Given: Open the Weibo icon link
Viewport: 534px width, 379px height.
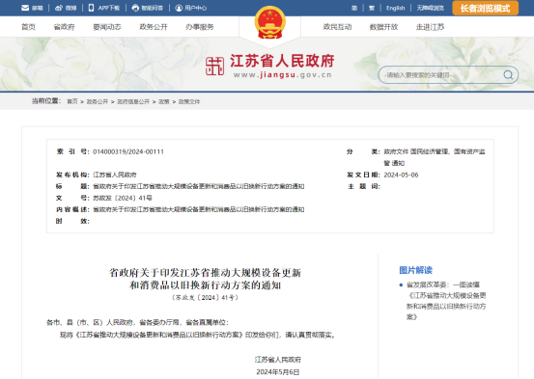Looking at the screenshot, I should pos(59,8).
